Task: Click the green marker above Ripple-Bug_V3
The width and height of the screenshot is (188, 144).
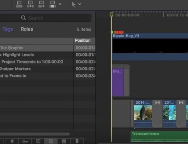Action: point(112,32)
